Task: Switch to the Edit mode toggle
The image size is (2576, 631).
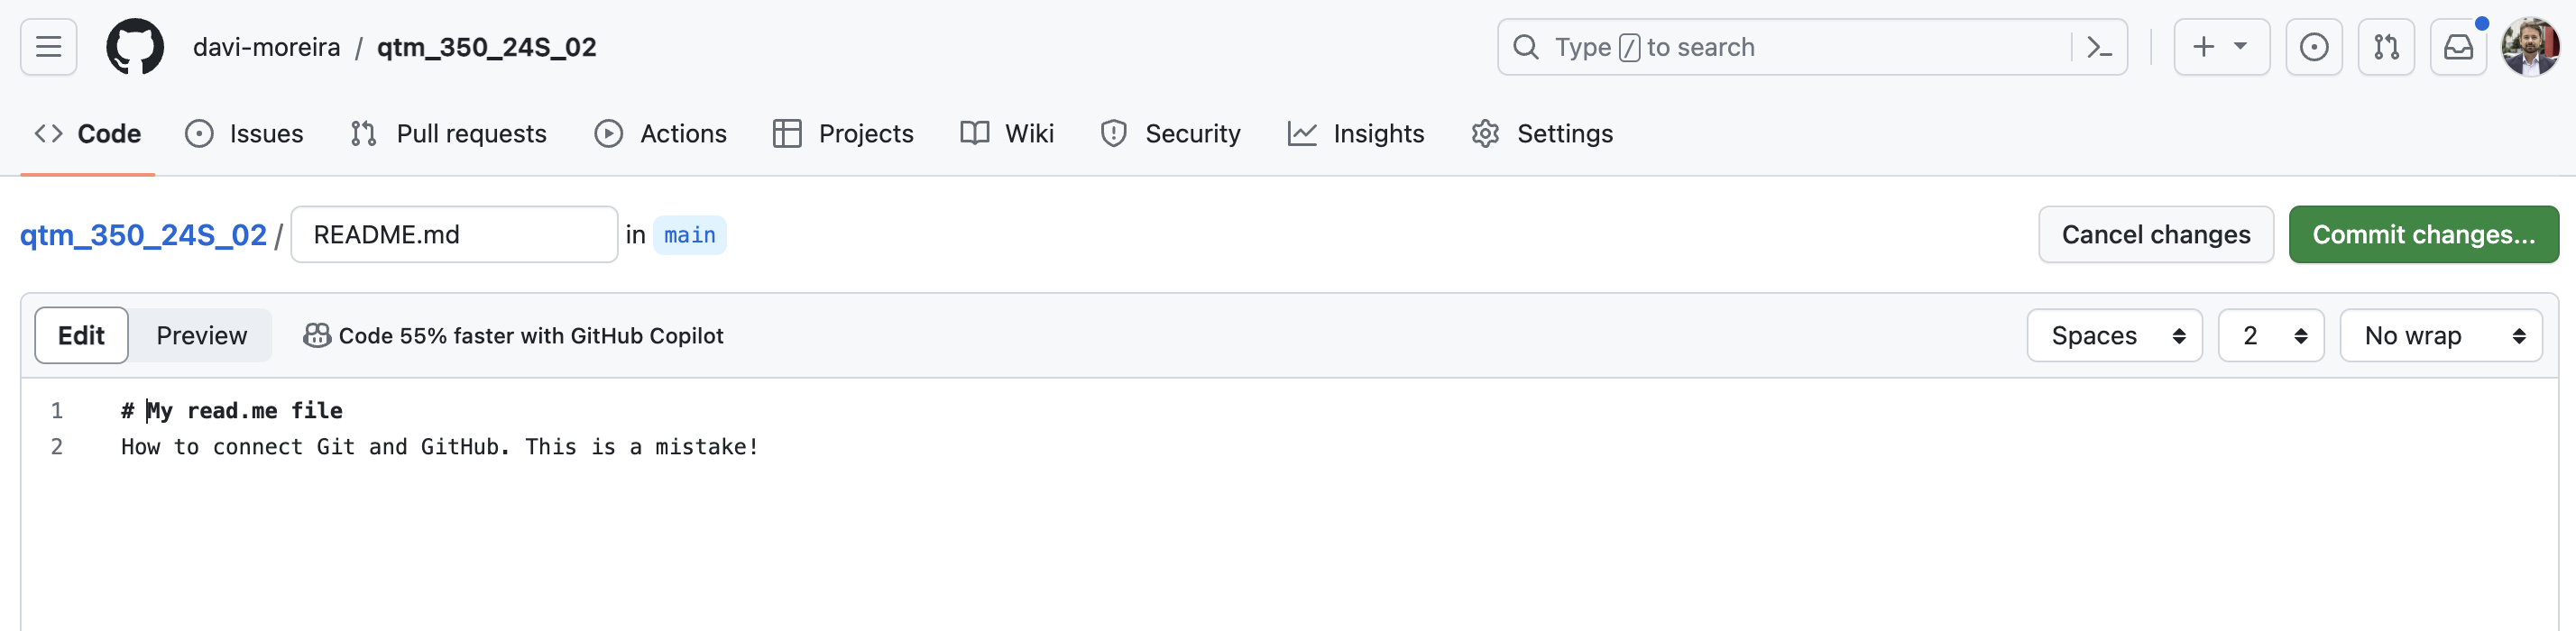Action: (x=81, y=336)
